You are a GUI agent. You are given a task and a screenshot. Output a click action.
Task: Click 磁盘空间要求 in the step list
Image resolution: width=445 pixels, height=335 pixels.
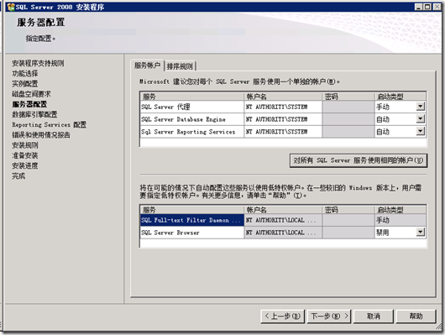(32, 94)
